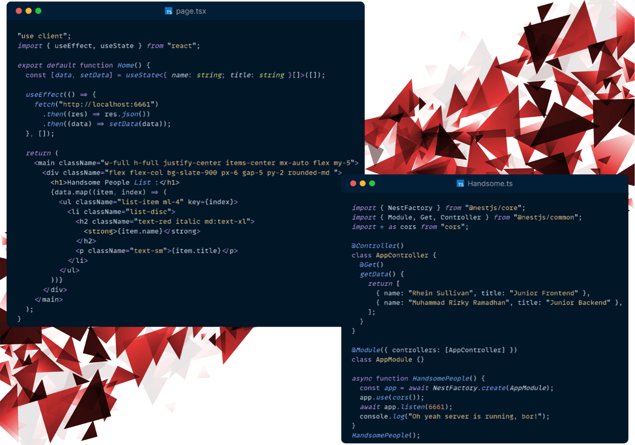Close the page.tsx window with red dot
Screen dimensions: 635x445
(x=19, y=11)
